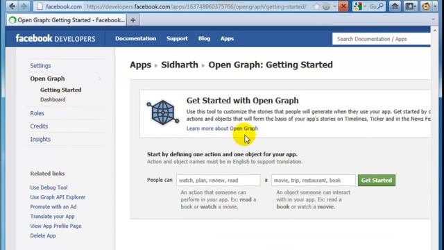This screenshot has width=444, height=250.
Task: Open Settings in the sidebar
Action: tap(40, 65)
